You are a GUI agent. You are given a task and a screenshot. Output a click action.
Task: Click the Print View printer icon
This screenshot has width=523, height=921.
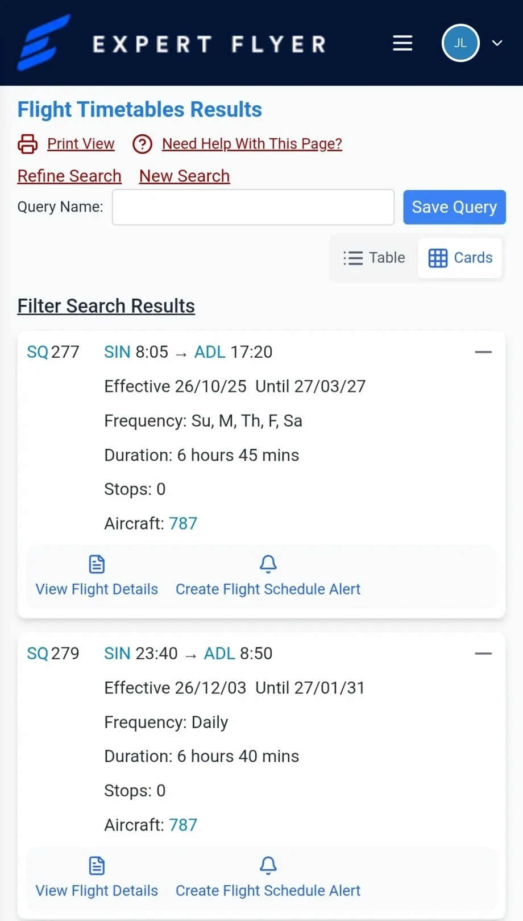point(27,144)
